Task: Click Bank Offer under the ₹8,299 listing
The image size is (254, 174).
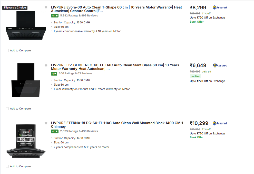Action: click(x=197, y=22)
